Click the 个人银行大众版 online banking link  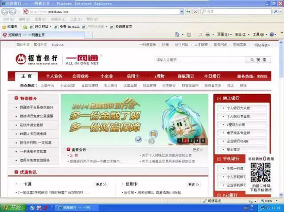[242, 108]
